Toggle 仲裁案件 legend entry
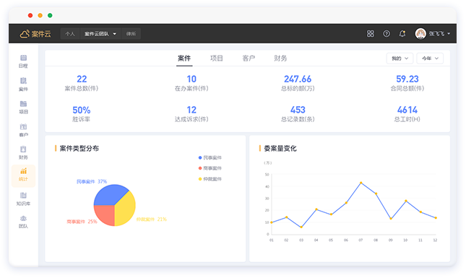Screen dimensions: 466x278 210,179
